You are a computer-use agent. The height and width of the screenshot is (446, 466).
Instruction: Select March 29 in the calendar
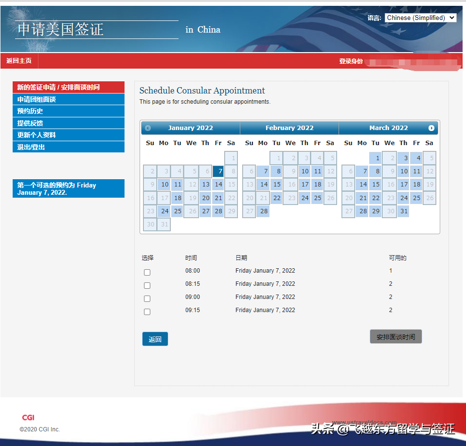point(376,211)
